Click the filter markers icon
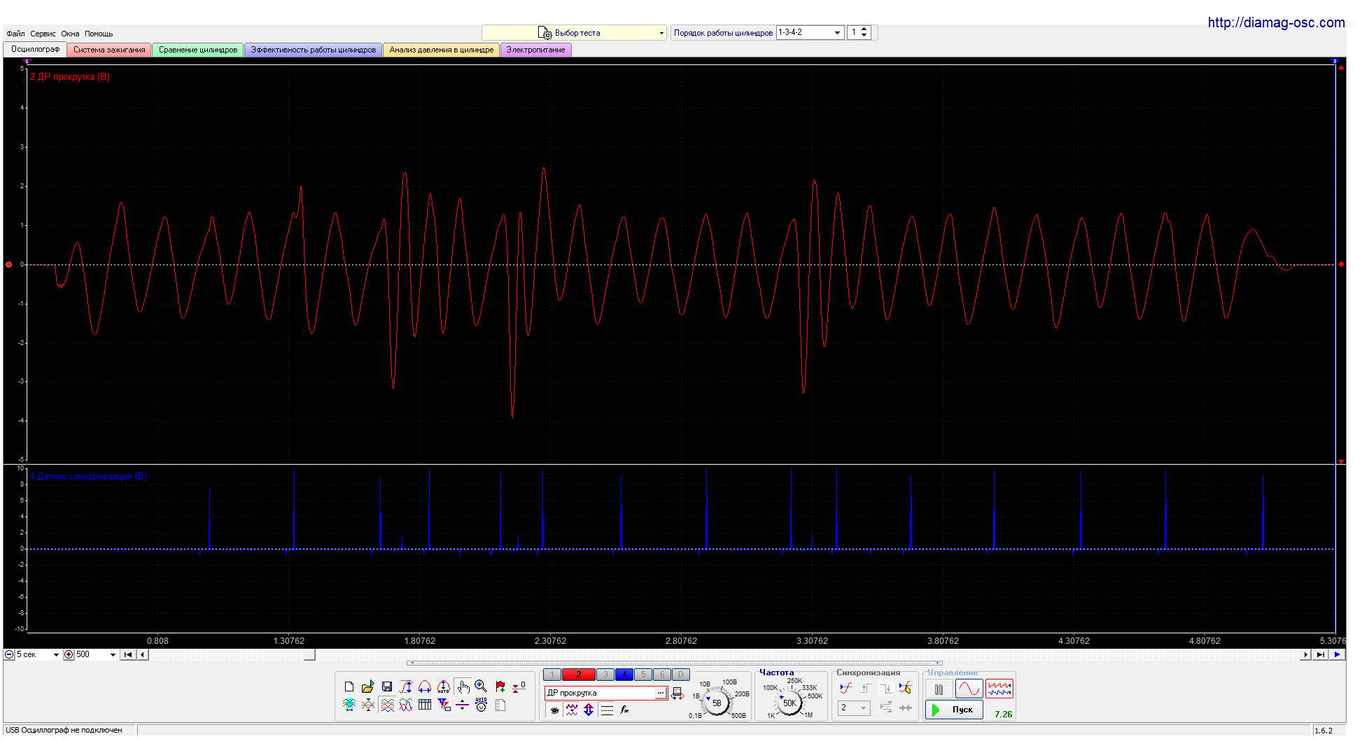The image size is (1355, 739). (444, 705)
